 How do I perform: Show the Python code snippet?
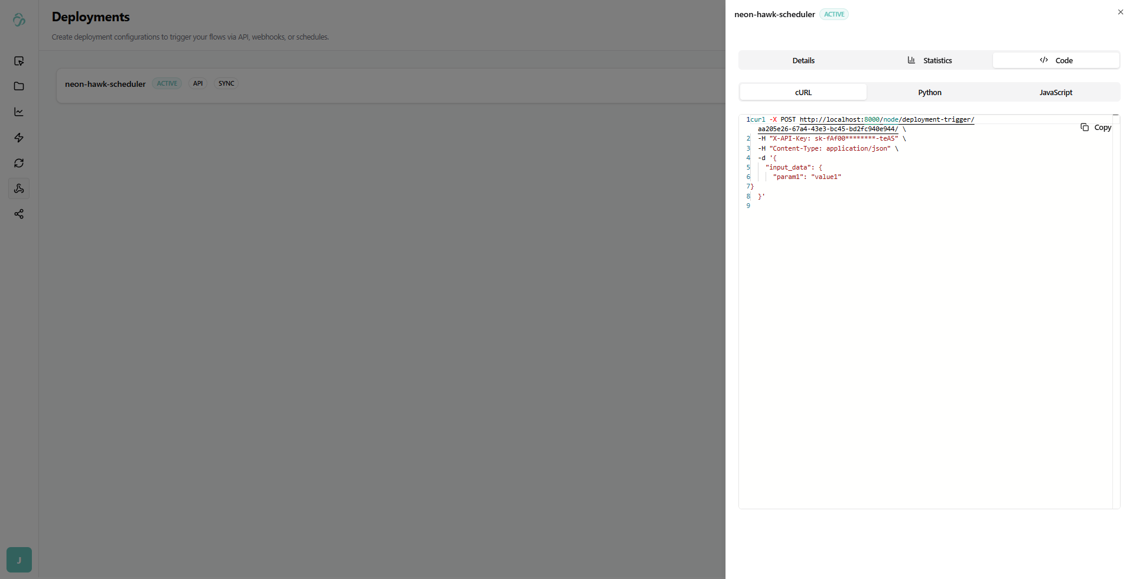point(929,92)
